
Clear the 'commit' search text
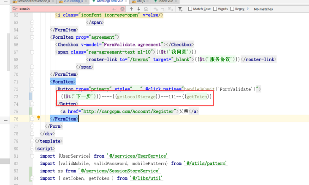pos(122,9)
